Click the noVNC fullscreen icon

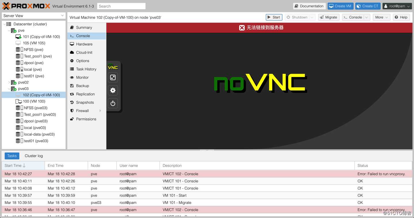tap(113, 78)
